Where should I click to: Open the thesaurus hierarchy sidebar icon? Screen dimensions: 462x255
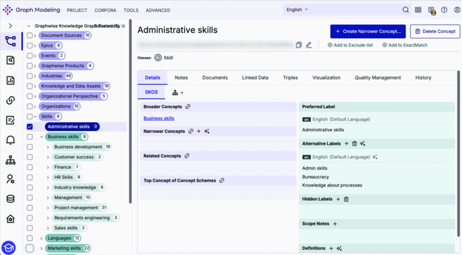coord(10,41)
